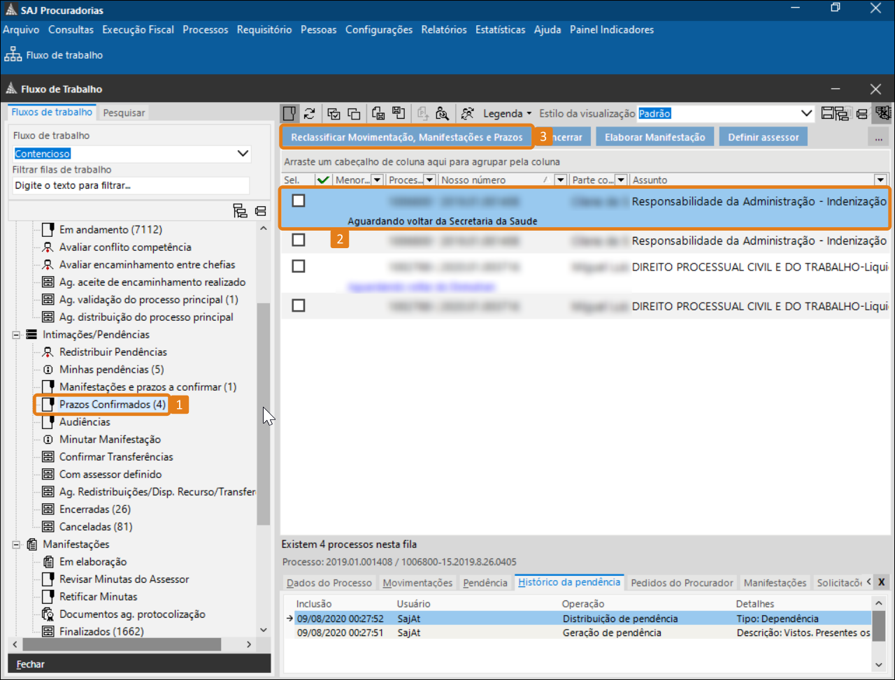Open the Avaliar conflito competência queue
Viewport: 895px width, 680px height.
click(x=125, y=247)
